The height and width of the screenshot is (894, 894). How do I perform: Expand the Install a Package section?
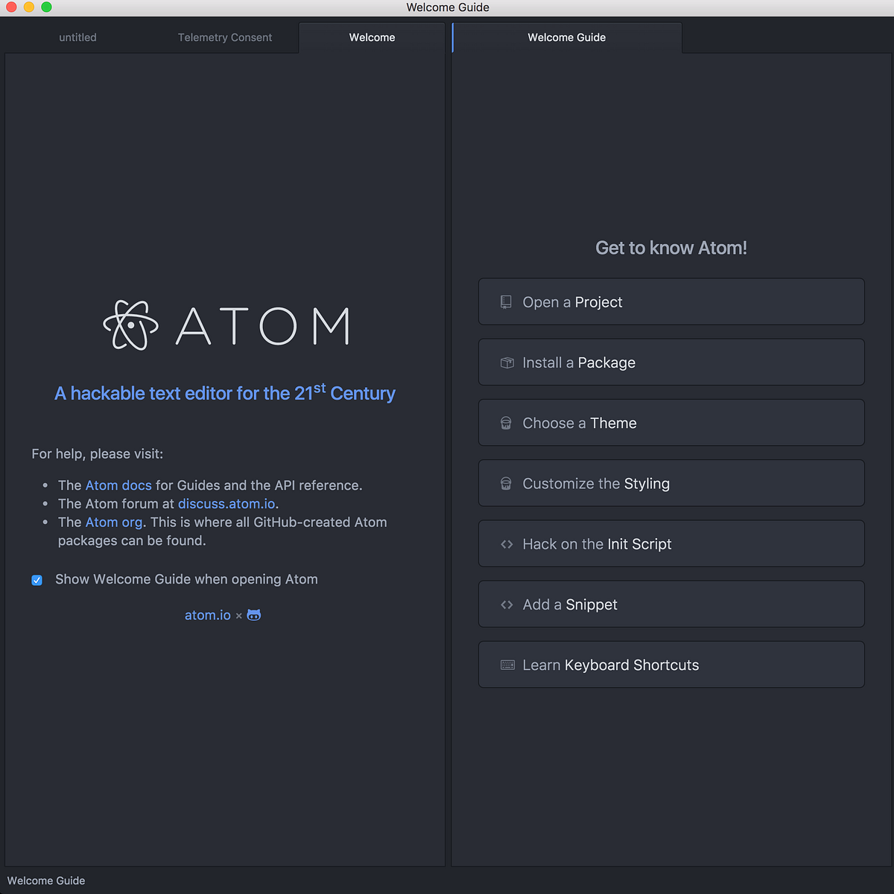click(671, 363)
